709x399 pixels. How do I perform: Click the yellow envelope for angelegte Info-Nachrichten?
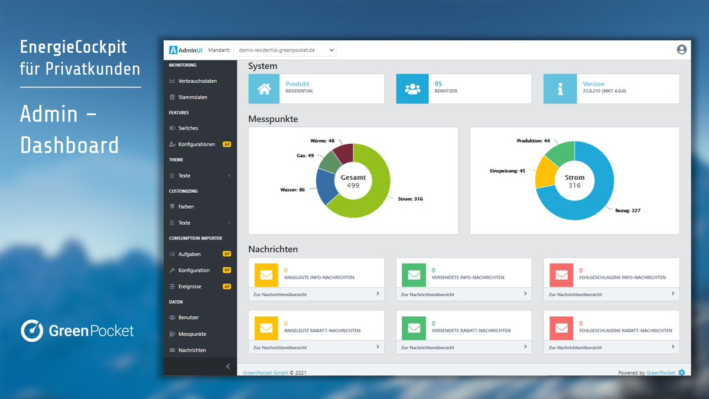coord(266,275)
